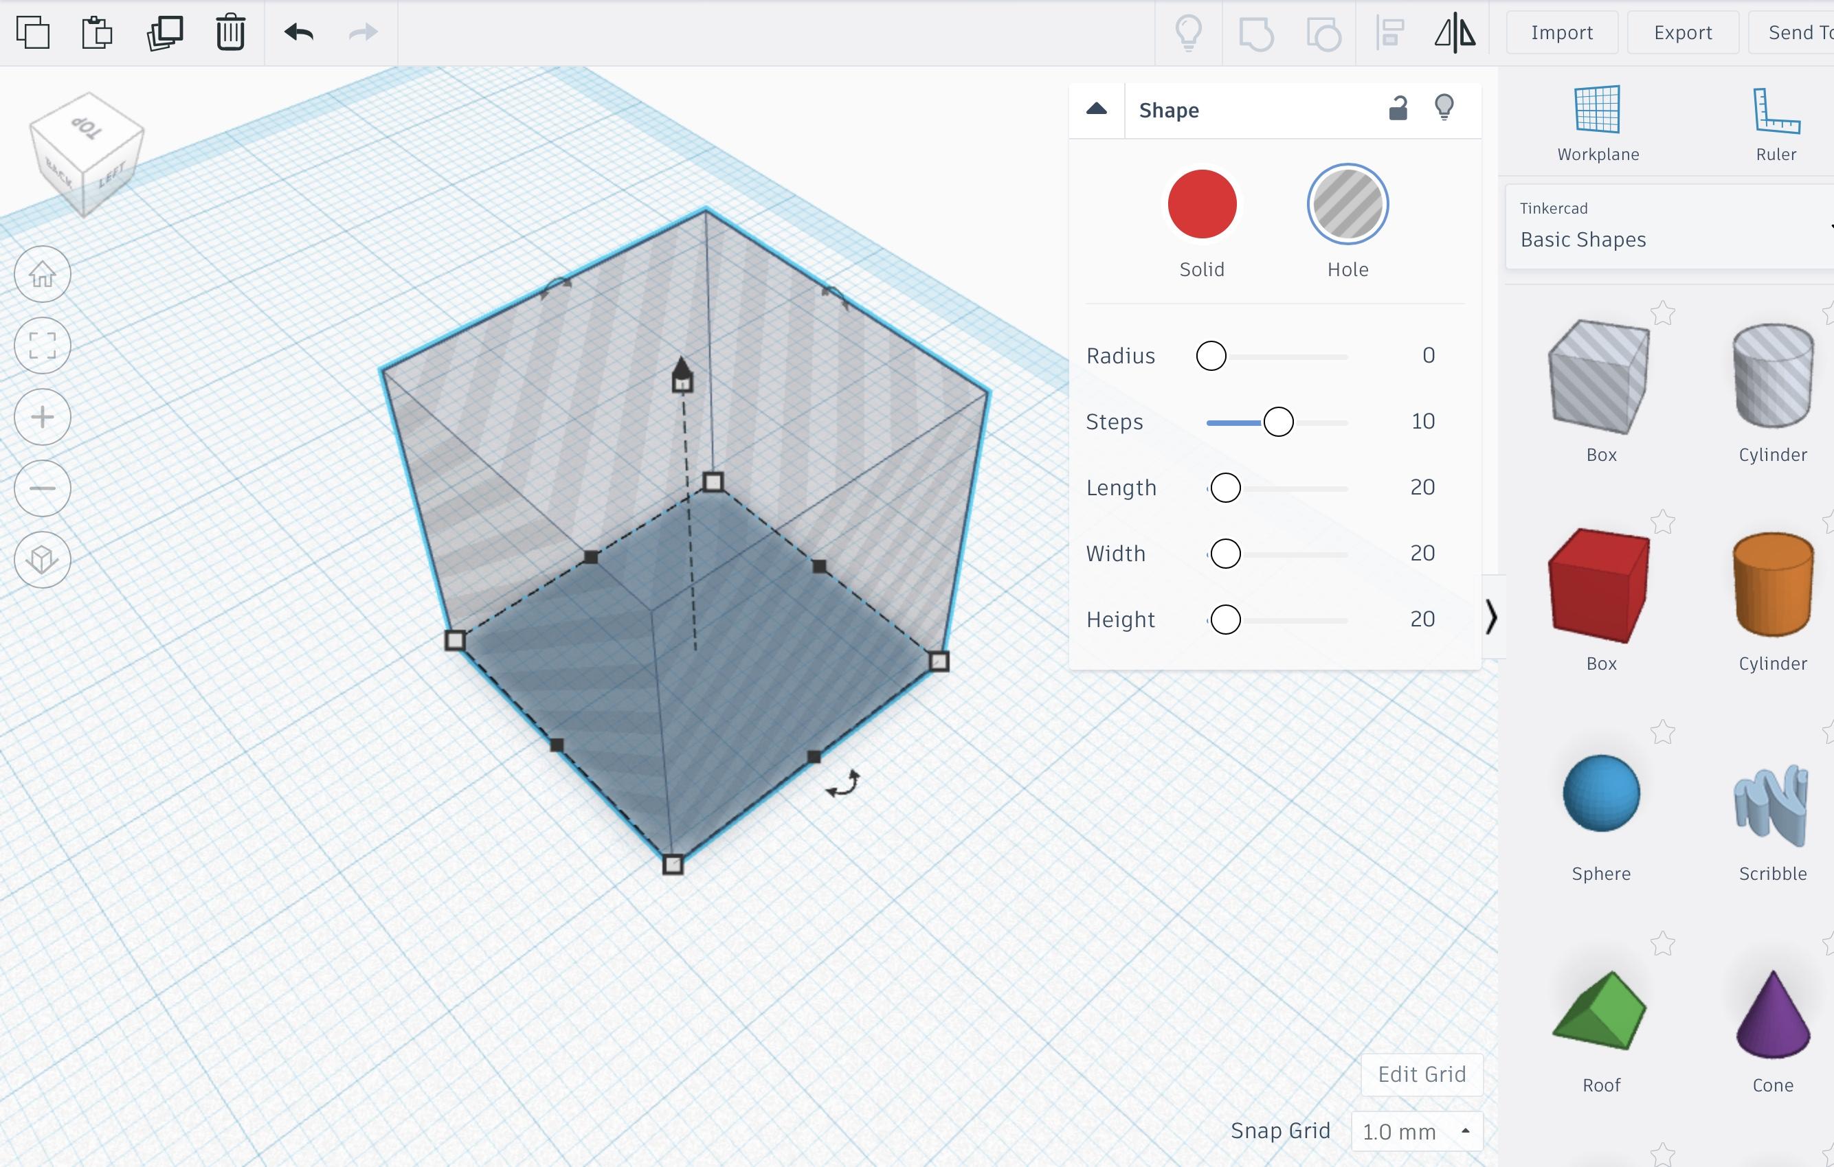The image size is (1834, 1167).
Task: Favorite the red Box with its star
Action: pyautogui.click(x=1663, y=522)
